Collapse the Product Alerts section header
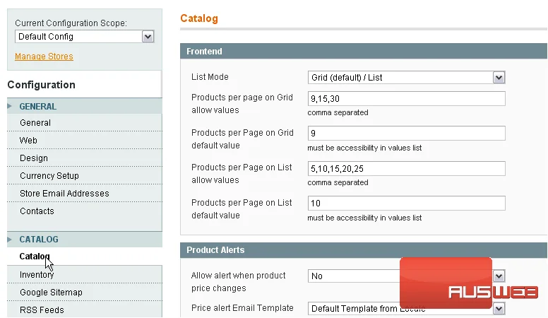 [x=364, y=249]
